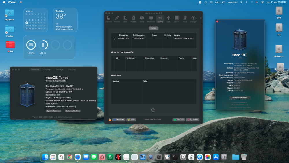Open the Sistema tab in Hackintool toolbar
The width and height of the screenshot is (289, 163).
click(109, 19)
